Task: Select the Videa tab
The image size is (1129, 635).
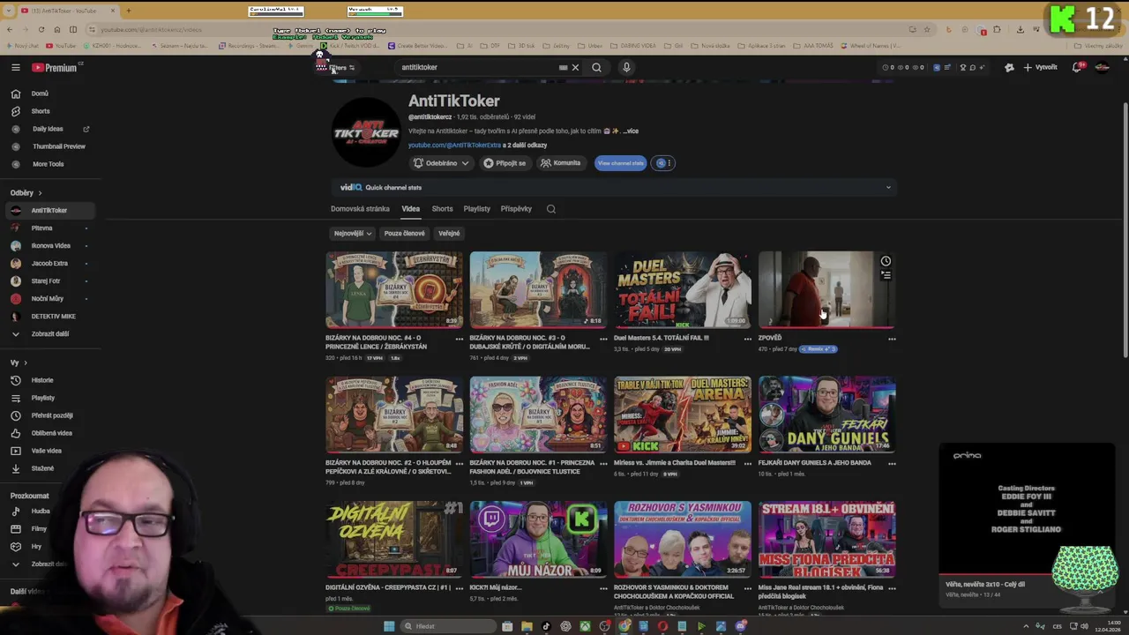Action: [x=411, y=209]
